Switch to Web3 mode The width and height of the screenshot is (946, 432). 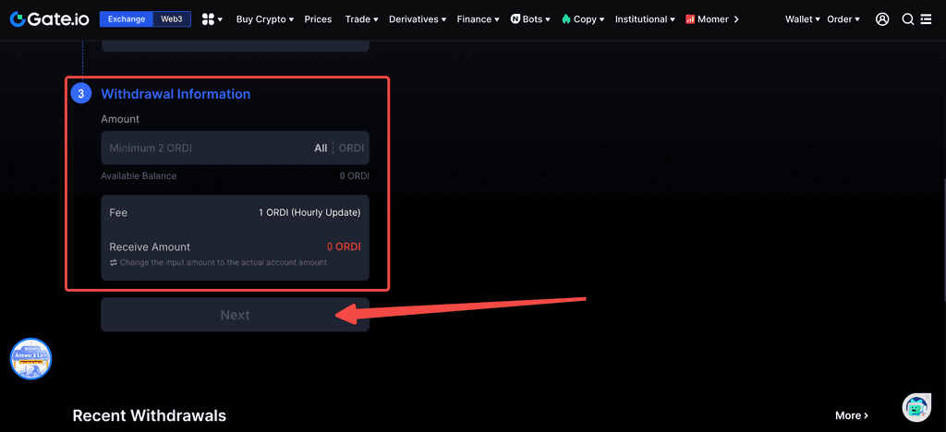coord(172,19)
